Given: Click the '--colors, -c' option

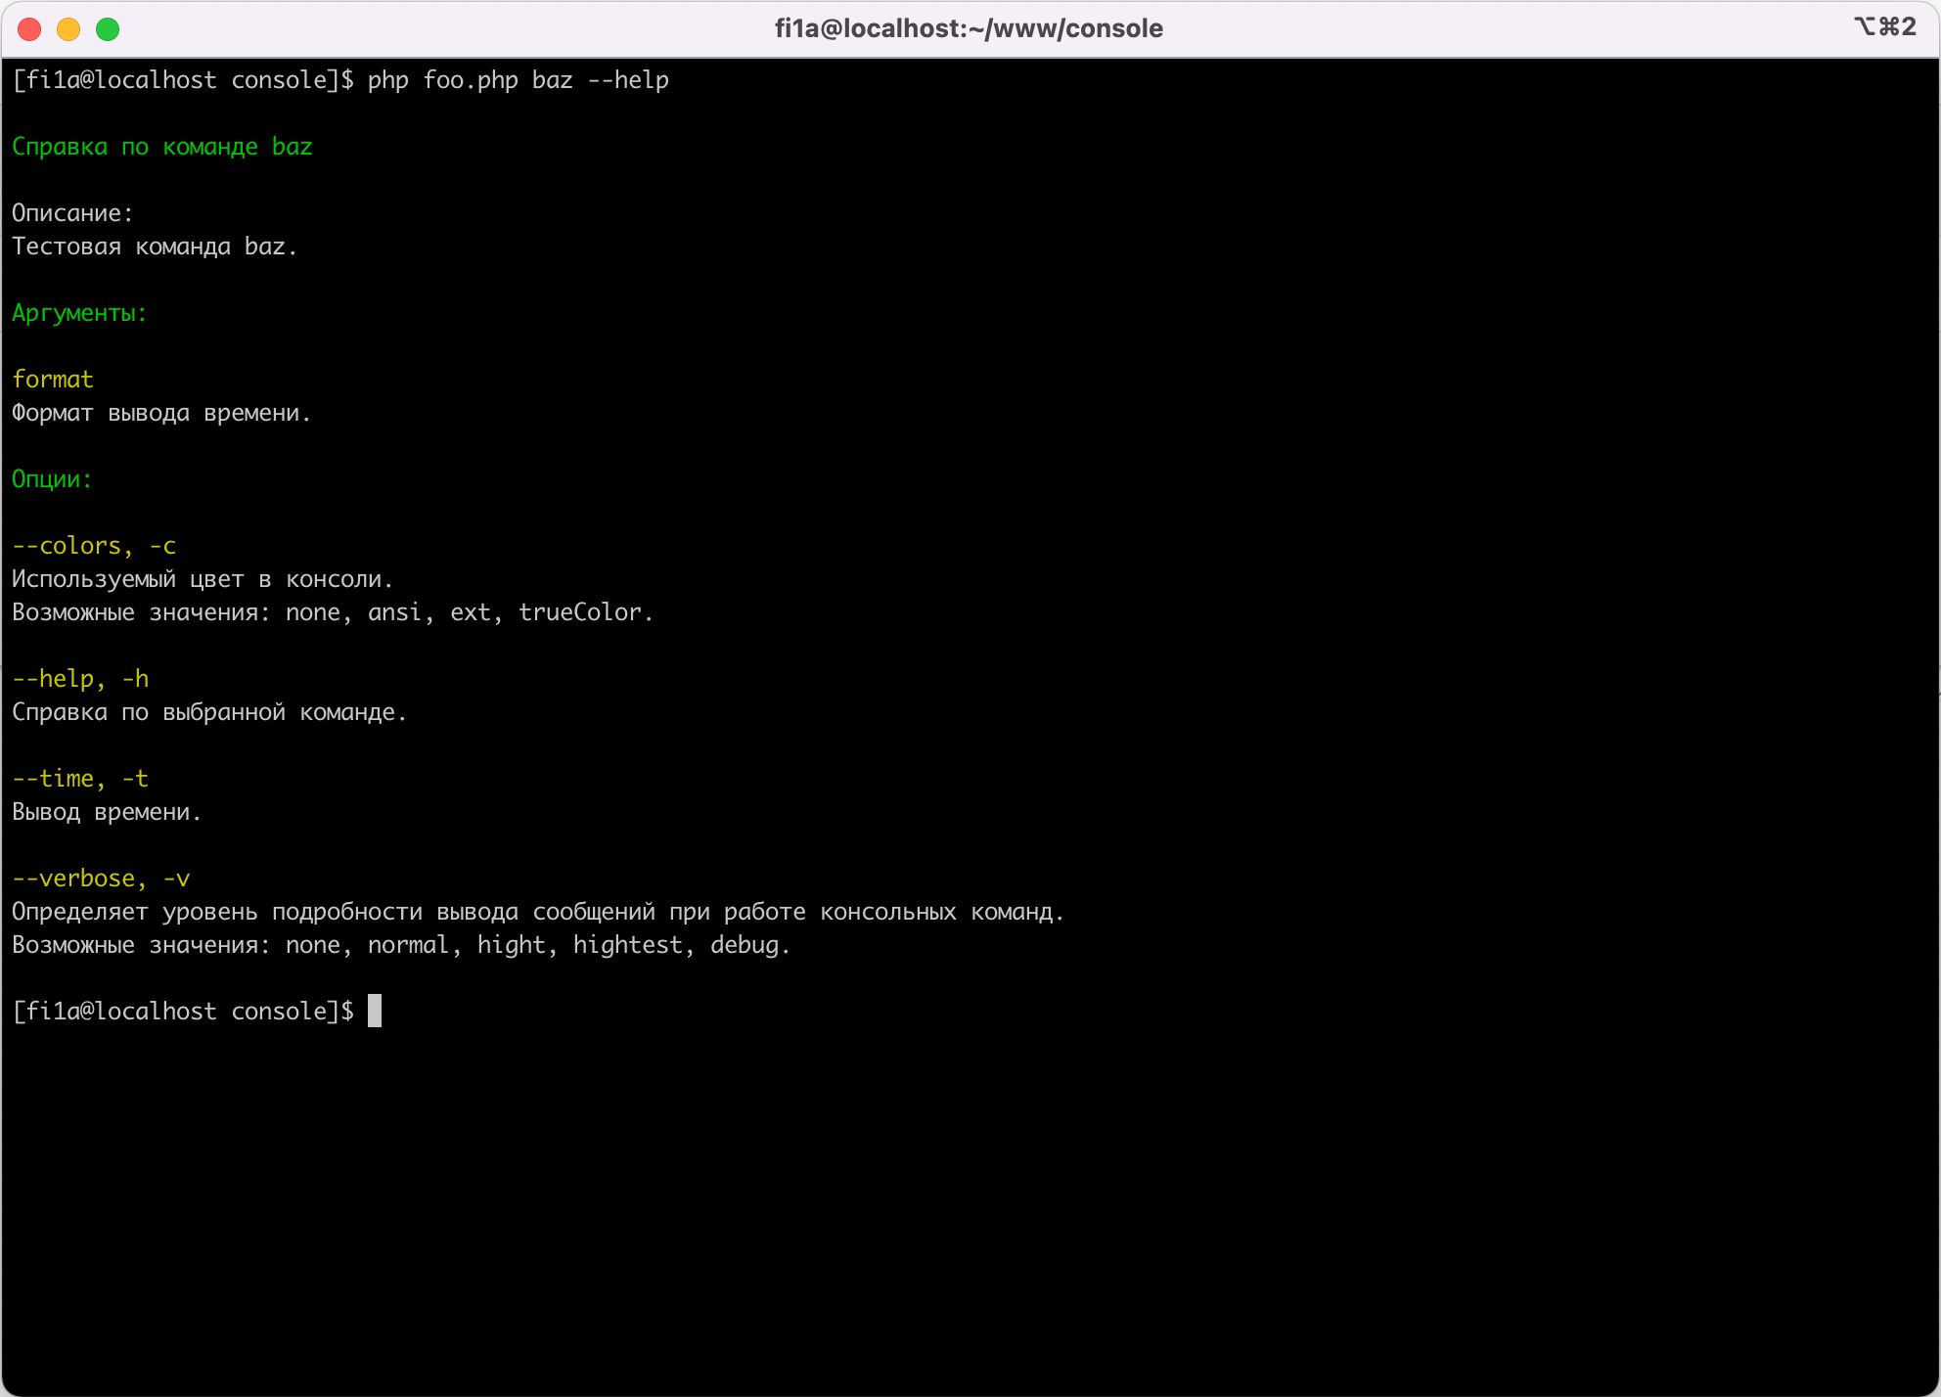Looking at the screenshot, I should [x=94, y=546].
